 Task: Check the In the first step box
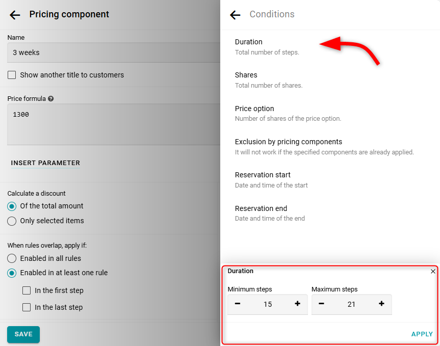[x=27, y=291]
